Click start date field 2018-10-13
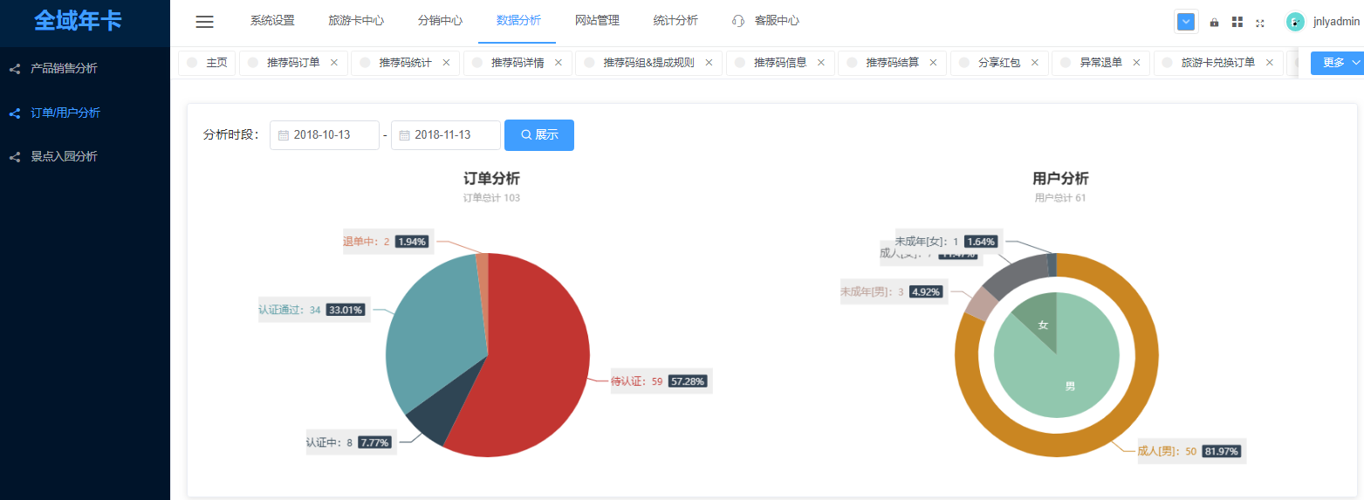Screen dimensions: 1364x500 tap(325, 135)
